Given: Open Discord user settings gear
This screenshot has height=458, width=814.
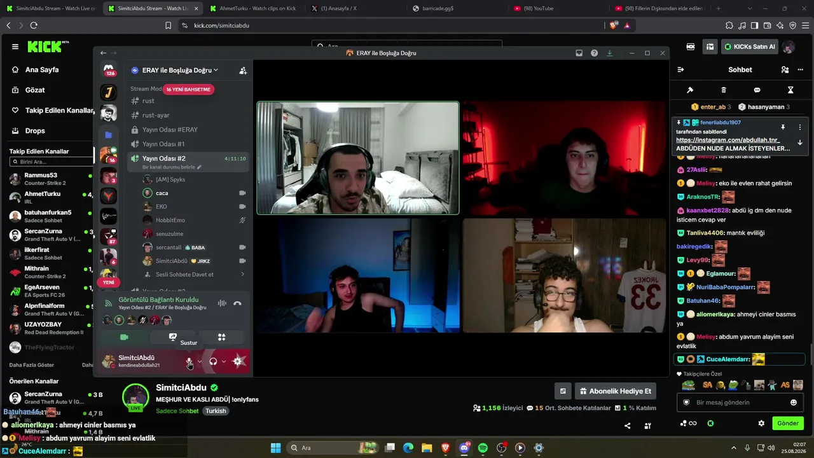Looking at the screenshot, I should coord(238,361).
